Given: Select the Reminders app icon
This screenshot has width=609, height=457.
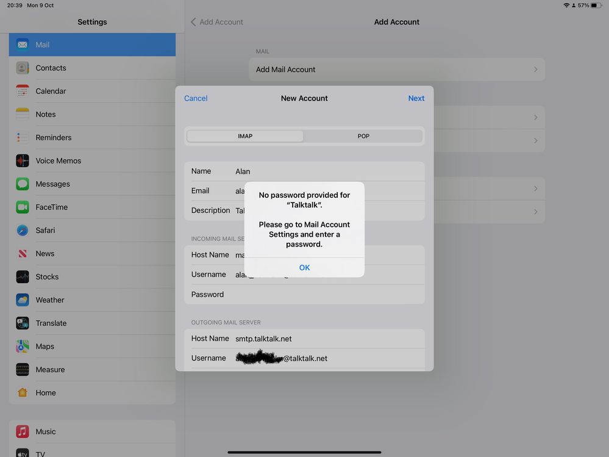Looking at the screenshot, I should (x=23, y=137).
